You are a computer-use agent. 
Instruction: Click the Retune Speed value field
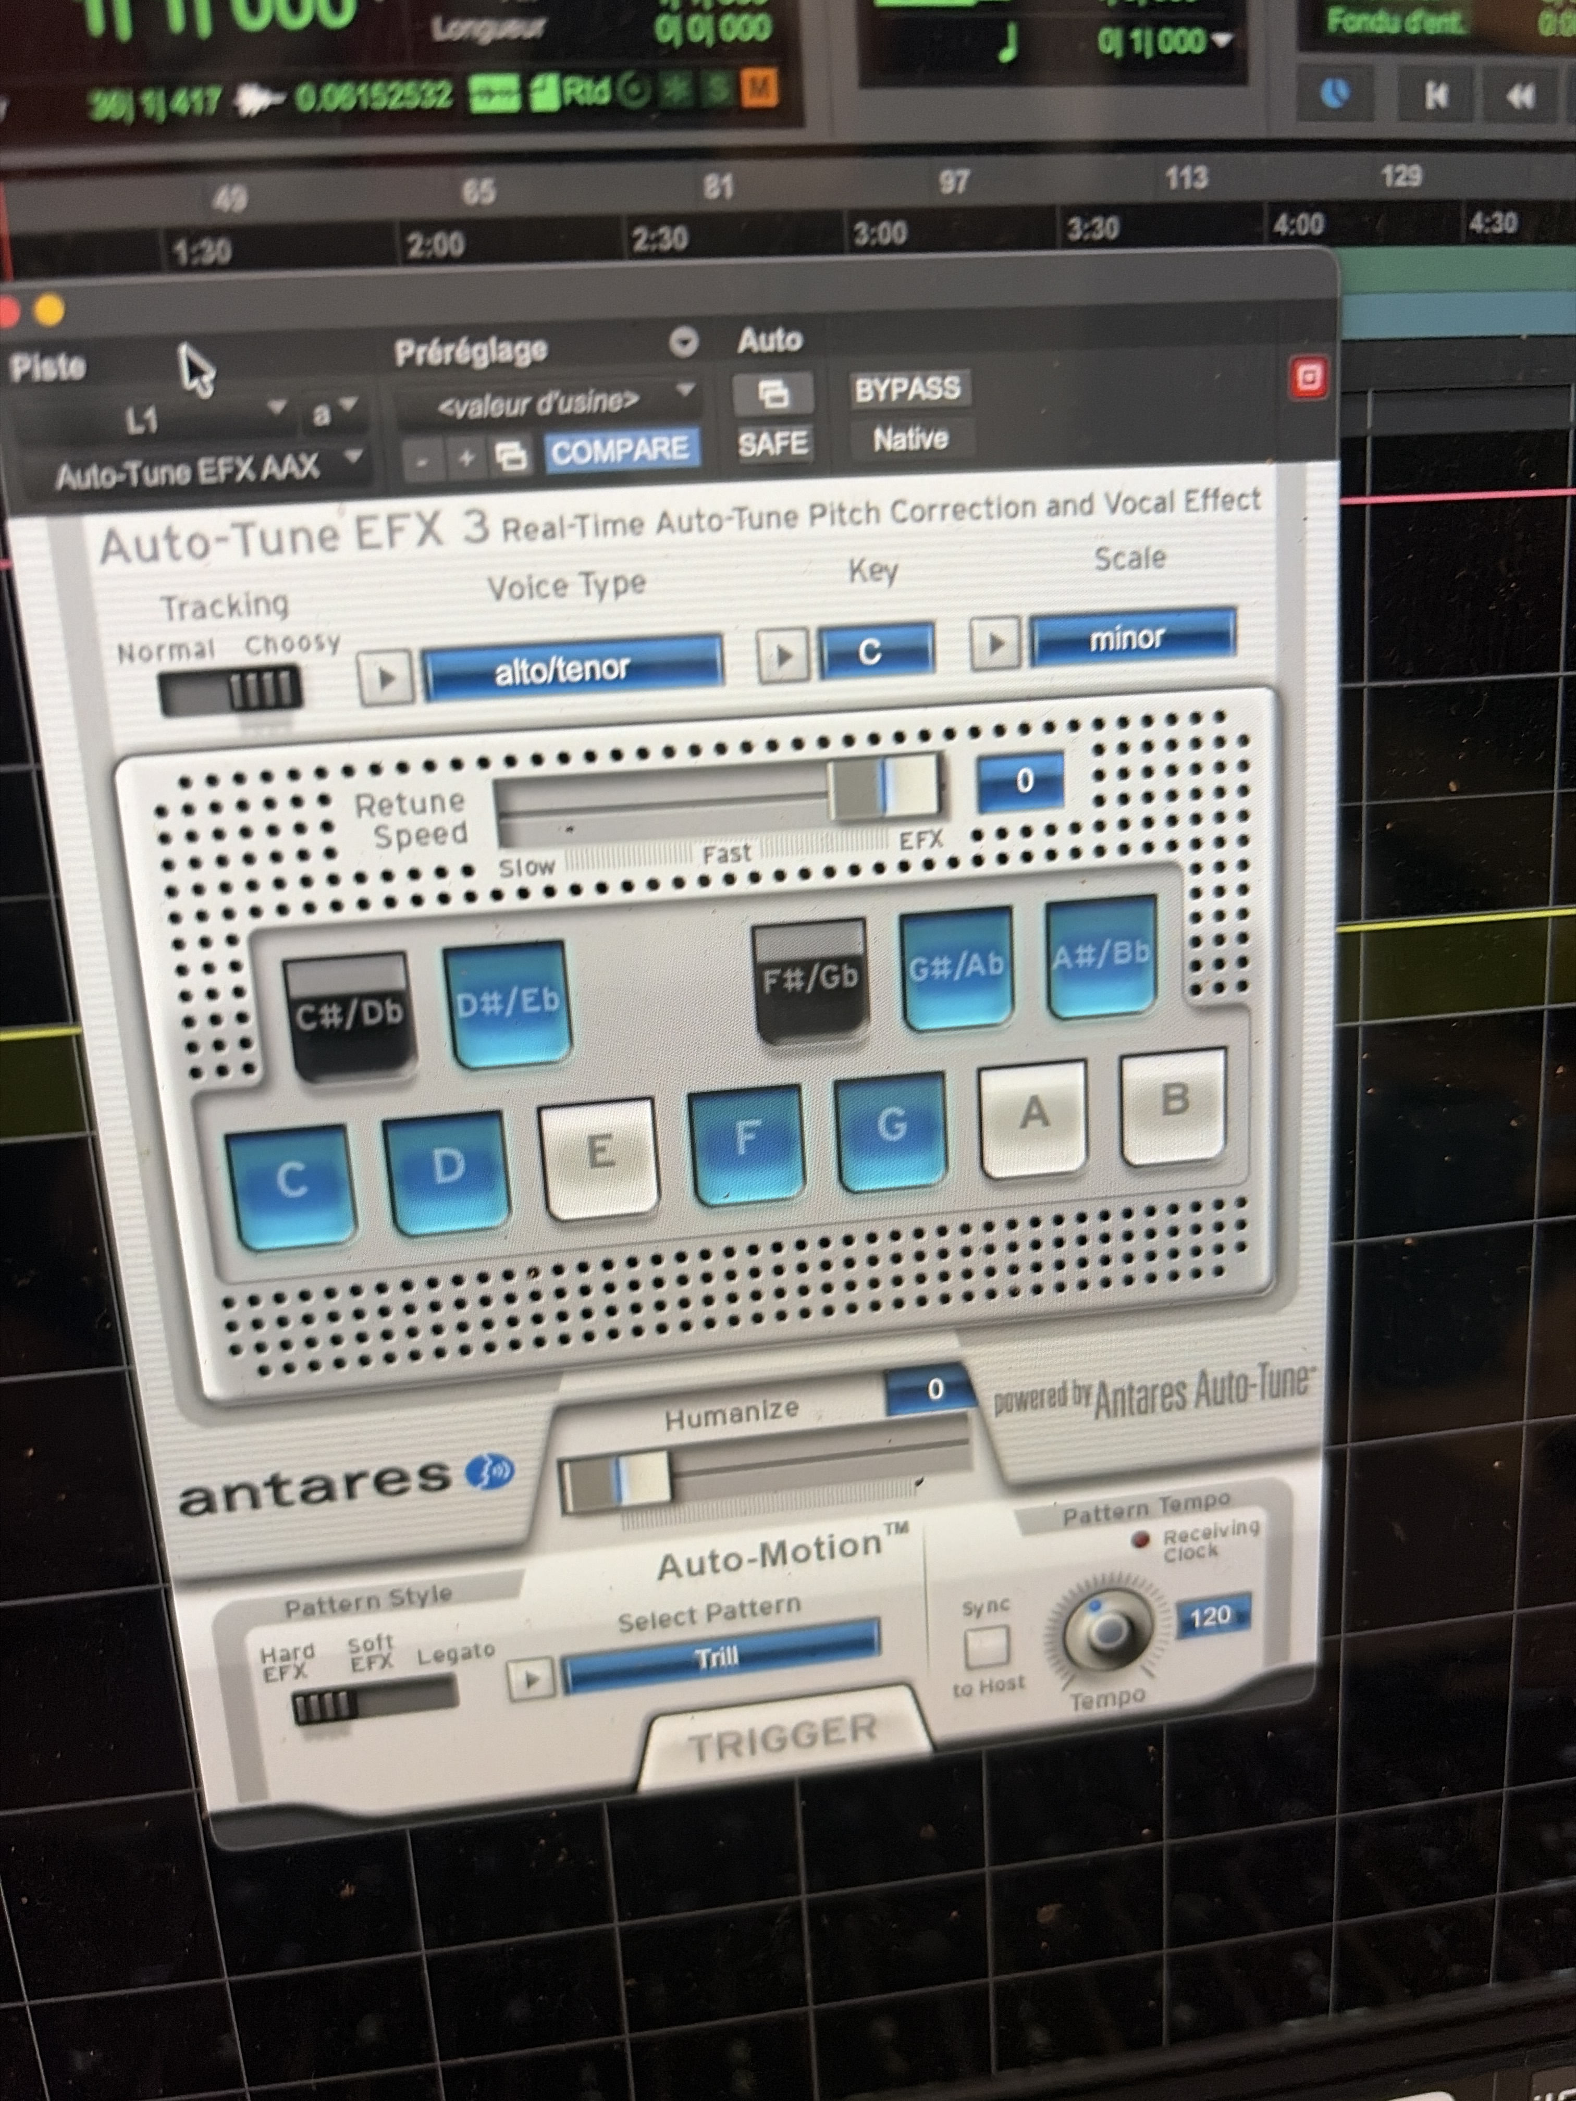pos(1021,782)
